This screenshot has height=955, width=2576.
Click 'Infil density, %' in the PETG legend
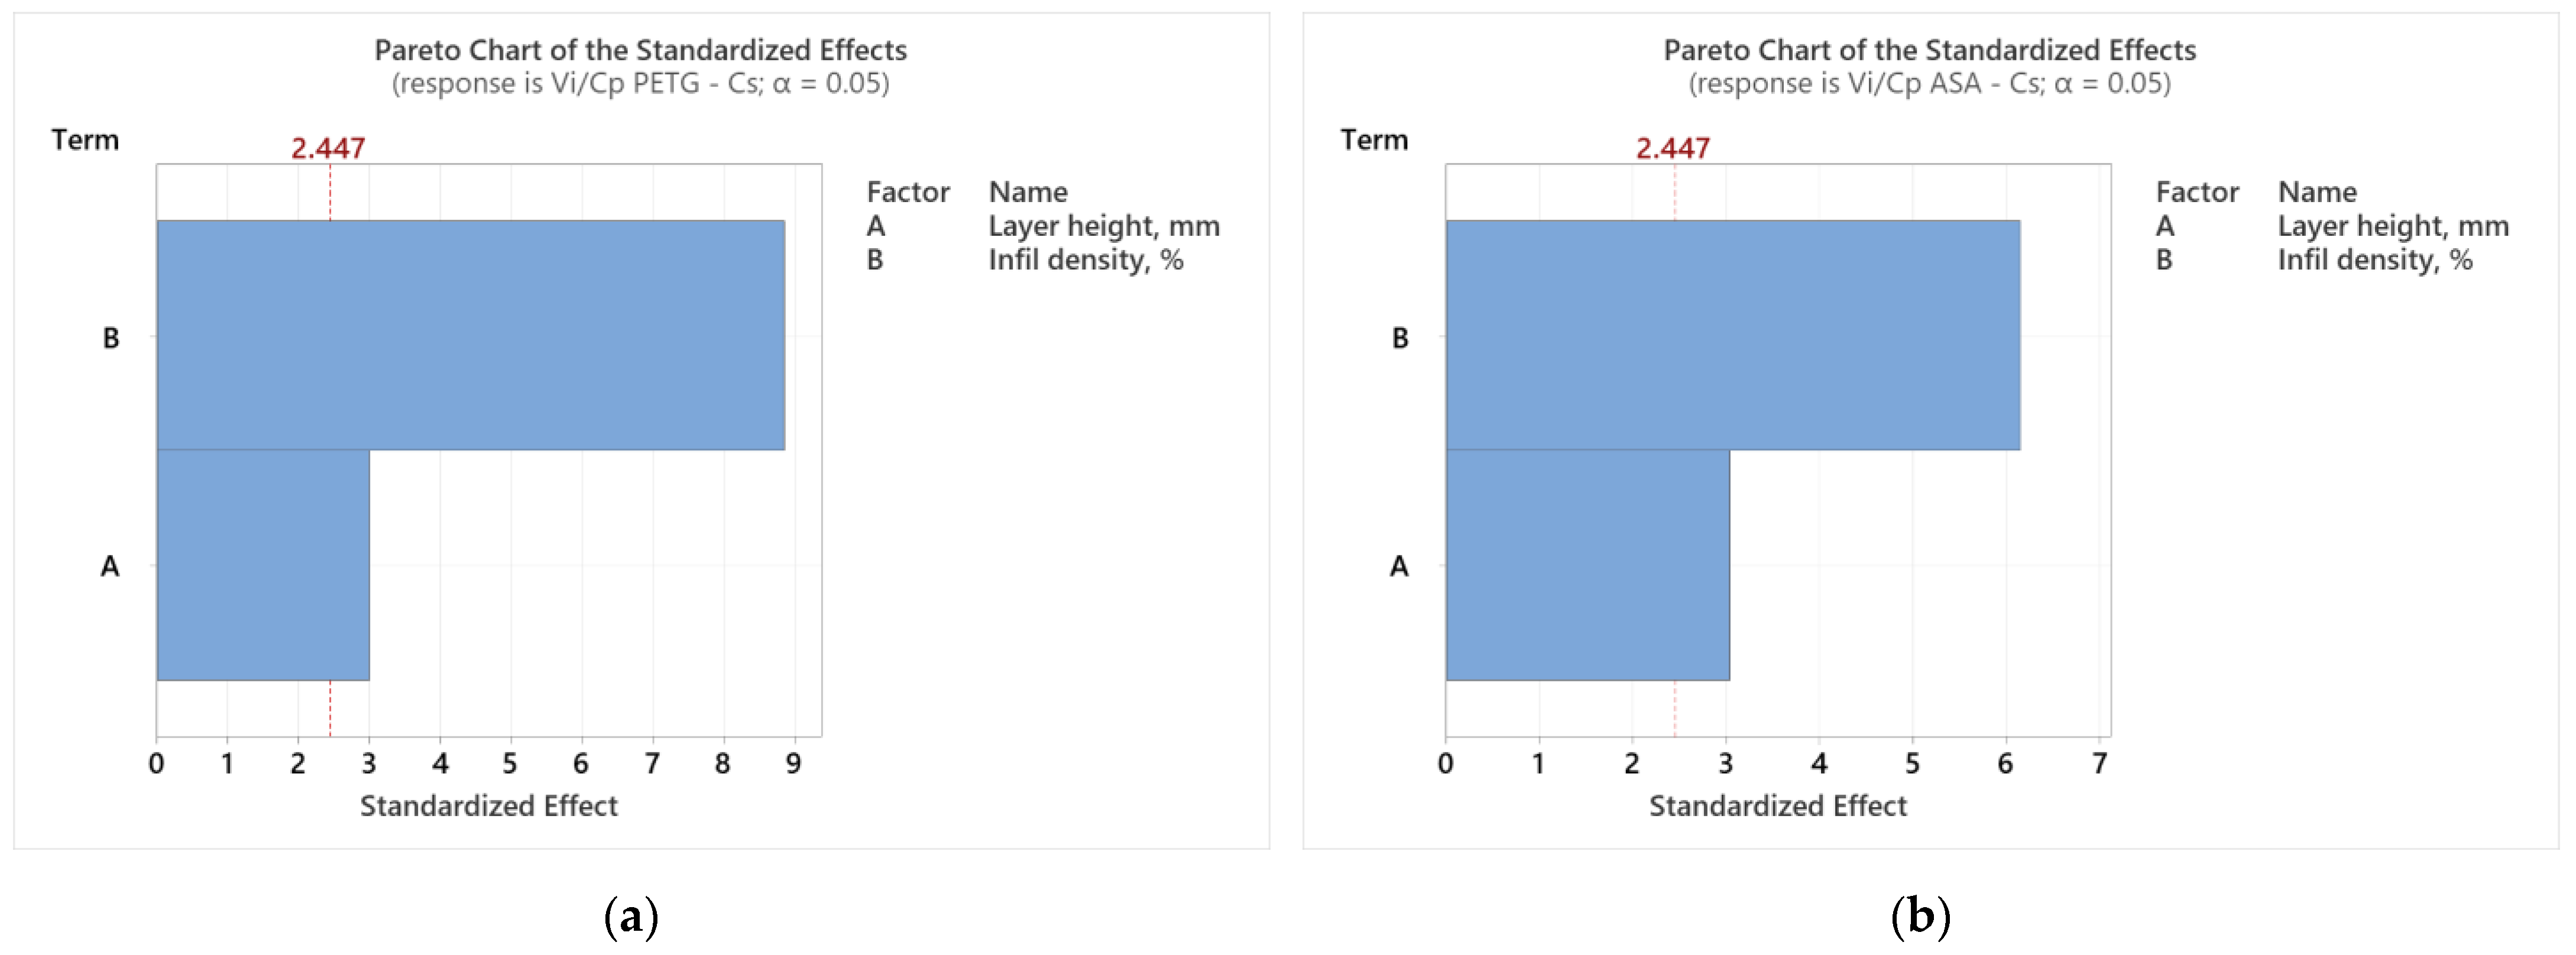click(1086, 260)
